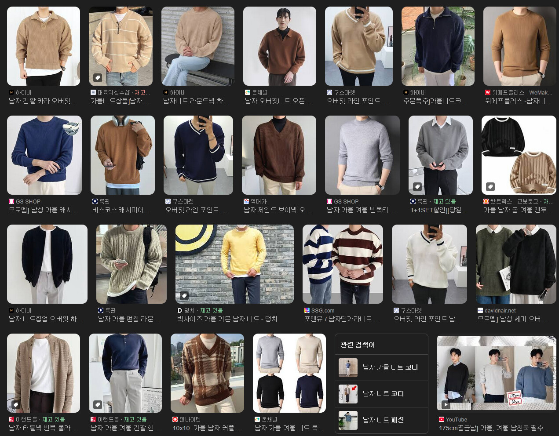The height and width of the screenshot is (436, 559).
Task: Open the green and black sweaters image from davidnair.net
Action: click(516, 264)
